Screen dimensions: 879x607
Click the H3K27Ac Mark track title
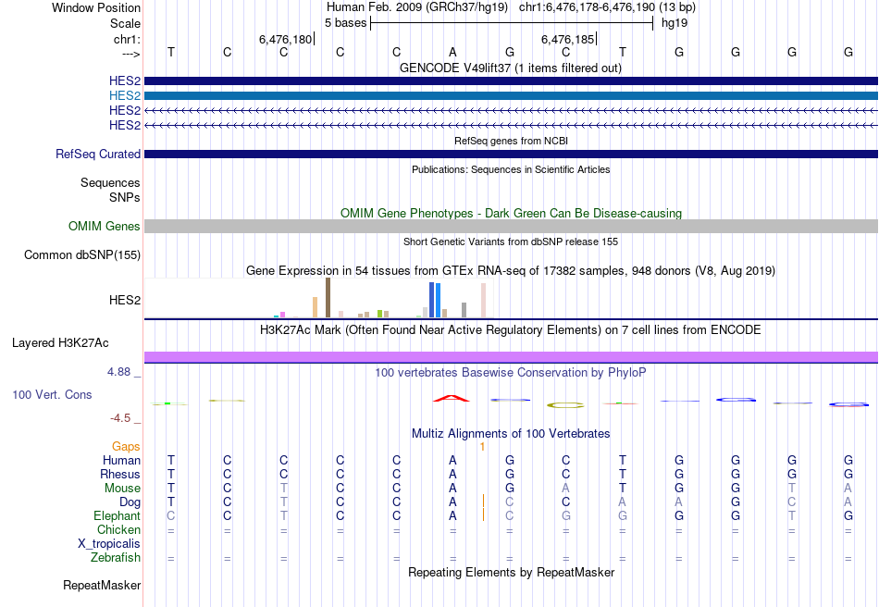(x=511, y=329)
